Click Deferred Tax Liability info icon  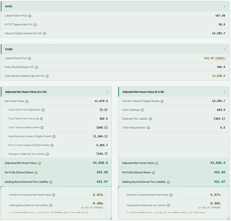(x=150, y=119)
